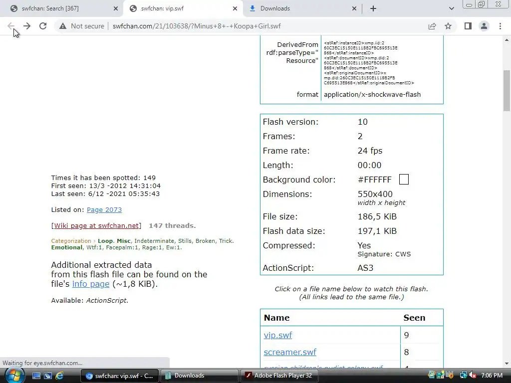Open screamer.swf file name link
This screenshot has height=383, width=511.
pyautogui.click(x=290, y=352)
